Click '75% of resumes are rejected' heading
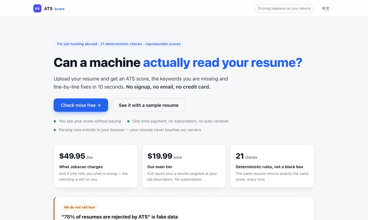 pyautogui.click(x=120, y=217)
